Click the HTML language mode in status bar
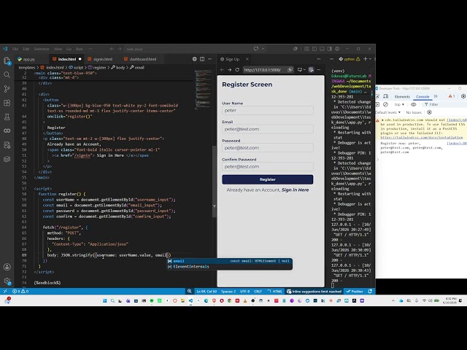Screen dimensions: 467x350 [x=277, y=292]
